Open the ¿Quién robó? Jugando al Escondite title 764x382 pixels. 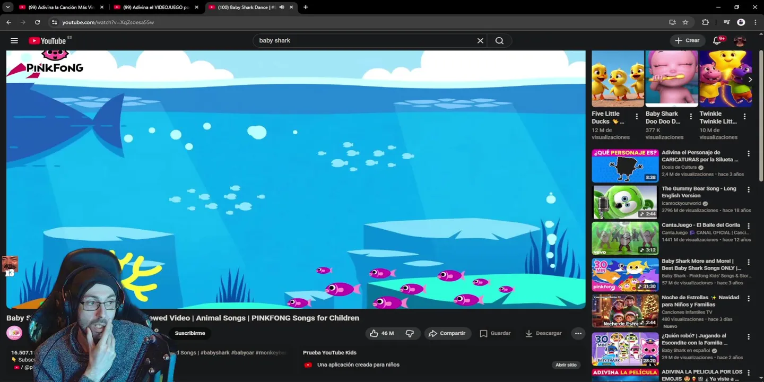[x=694, y=339]
